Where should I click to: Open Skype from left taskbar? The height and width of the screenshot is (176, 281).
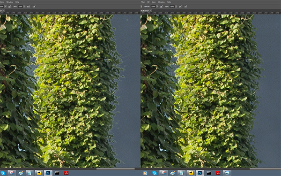point(3,173)
